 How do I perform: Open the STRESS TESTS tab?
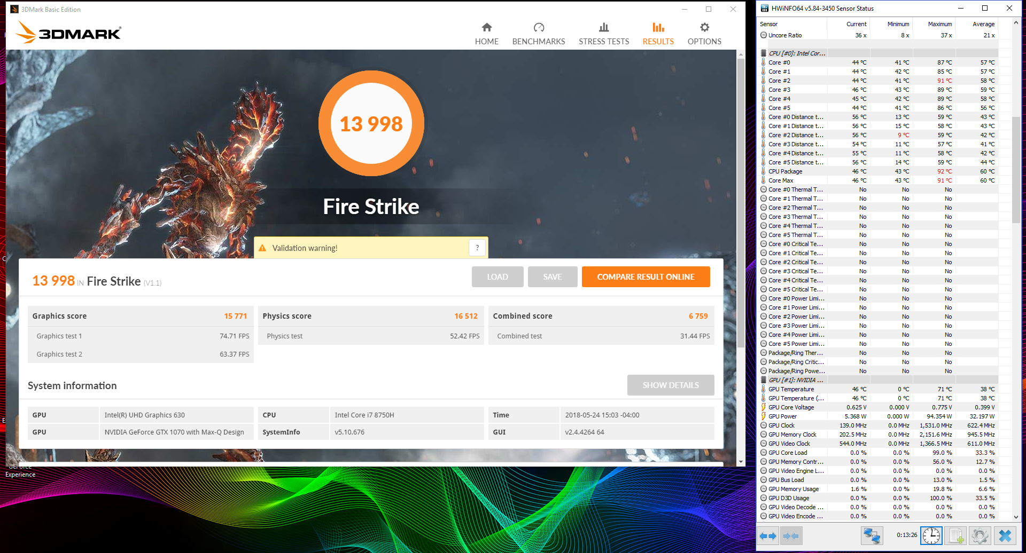pos(604,34)
